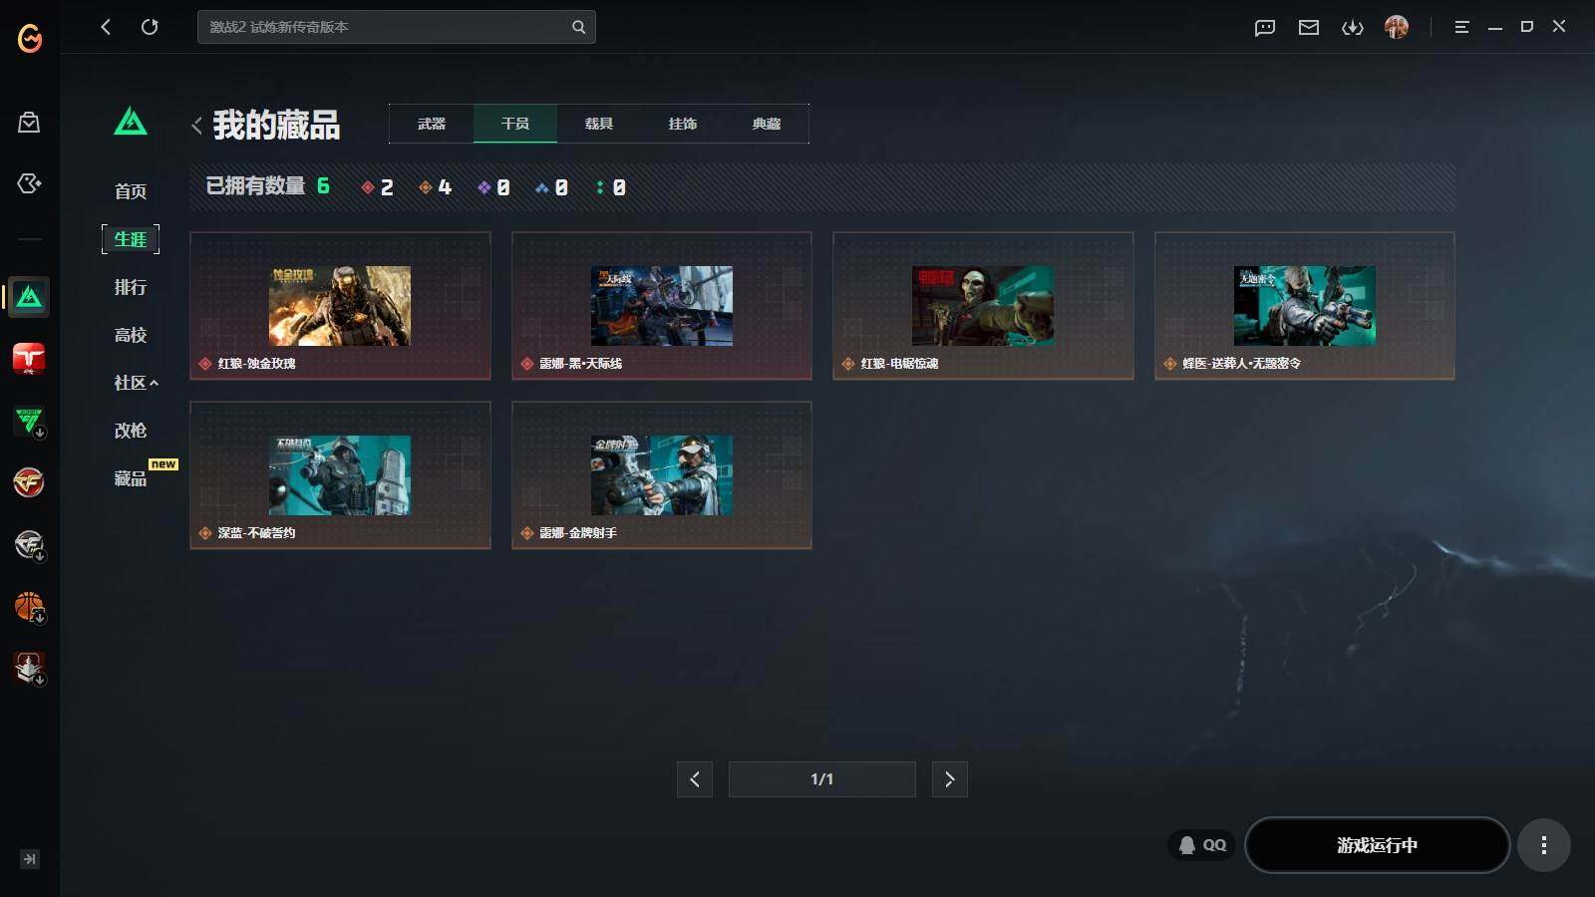Click the red rarity count showing 2
The width and height of the screenshot is (1595, 897).
point(378,187)
